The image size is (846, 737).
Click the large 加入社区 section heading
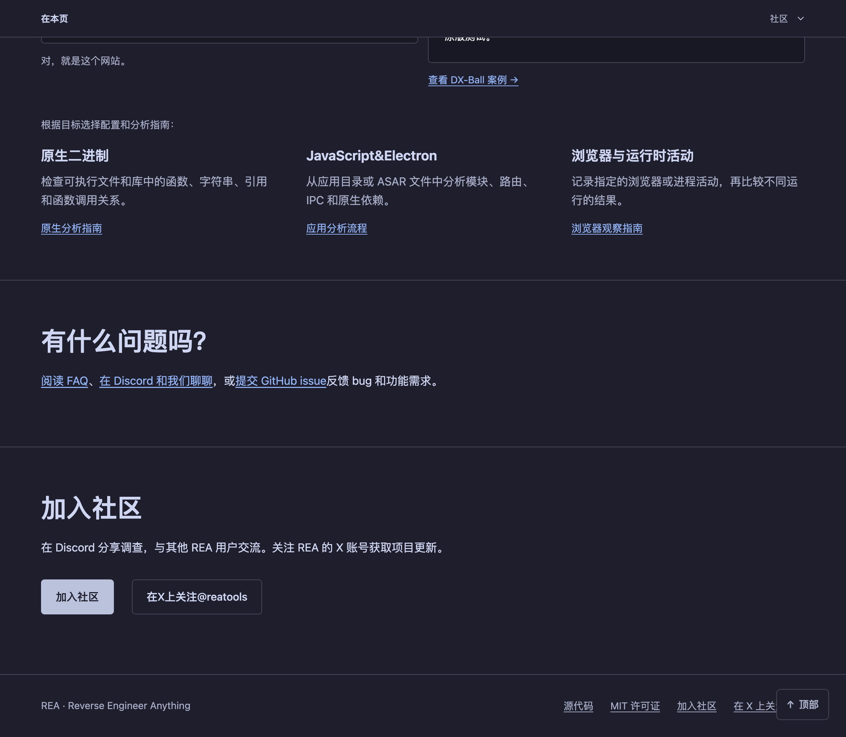click(91, 508)
